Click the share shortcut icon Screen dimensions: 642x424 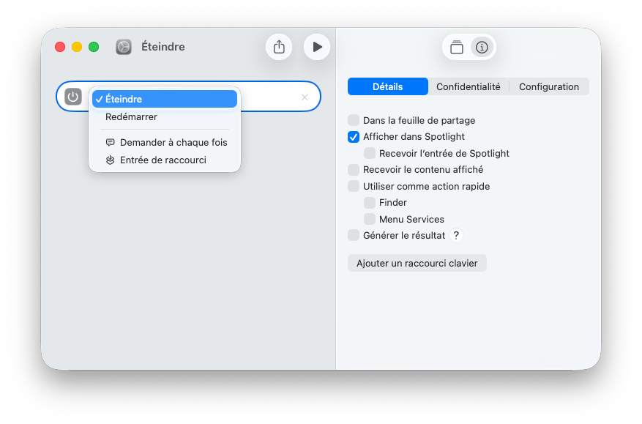coord(279,47)
